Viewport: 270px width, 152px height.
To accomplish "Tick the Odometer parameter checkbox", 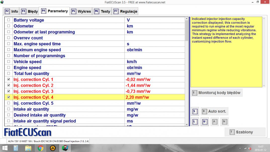I will (x=9, y=26).
